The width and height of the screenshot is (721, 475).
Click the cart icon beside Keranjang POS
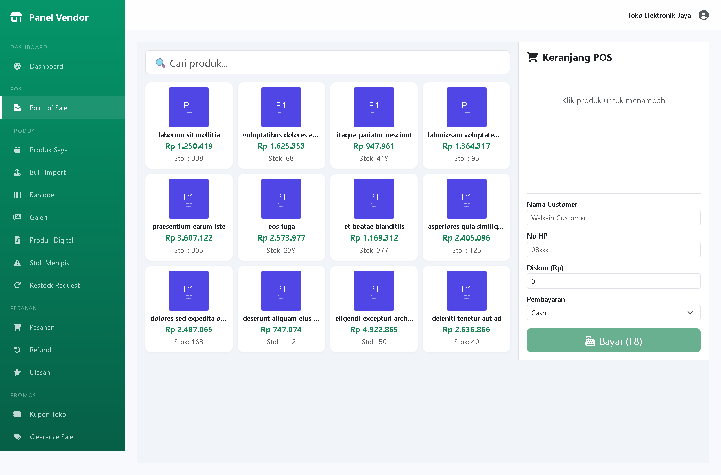click(532, 57)
